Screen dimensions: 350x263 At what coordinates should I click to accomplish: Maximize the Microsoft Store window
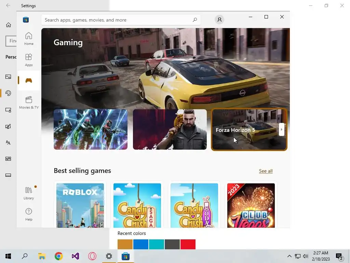(266, 17)
